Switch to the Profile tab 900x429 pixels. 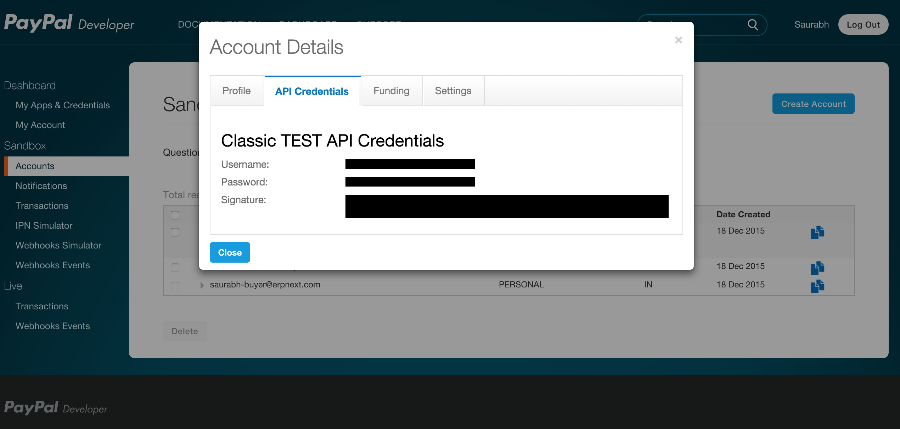click(236, 91)
